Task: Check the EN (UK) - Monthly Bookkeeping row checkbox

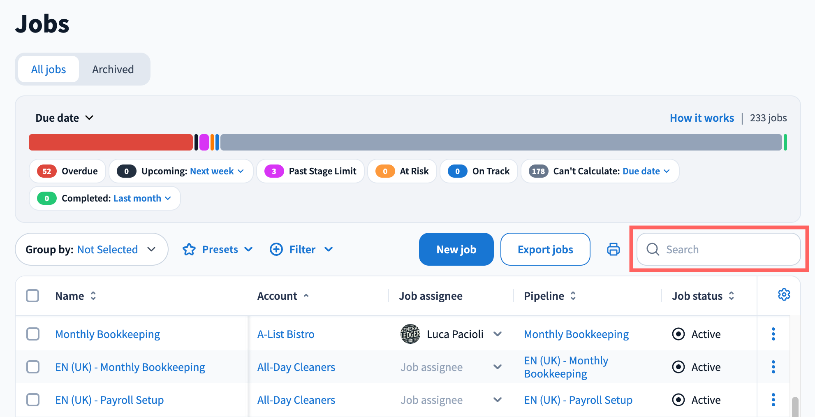Action: point(32,367)
